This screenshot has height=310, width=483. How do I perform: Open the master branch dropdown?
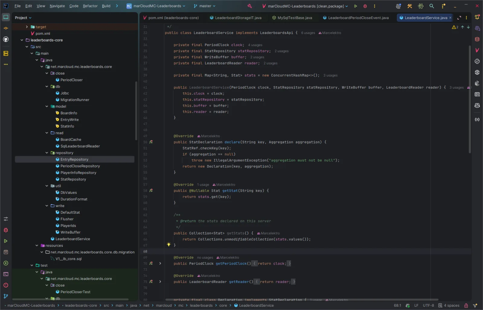point(205,6)
